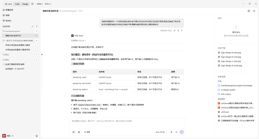Click expand arrows icon beside 任务列表

(32, 26)
